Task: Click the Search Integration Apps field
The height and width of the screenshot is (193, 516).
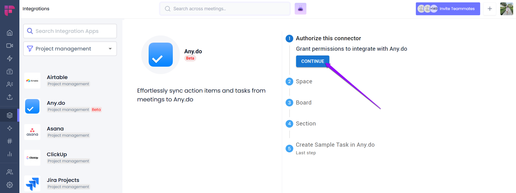Action: 70,31
